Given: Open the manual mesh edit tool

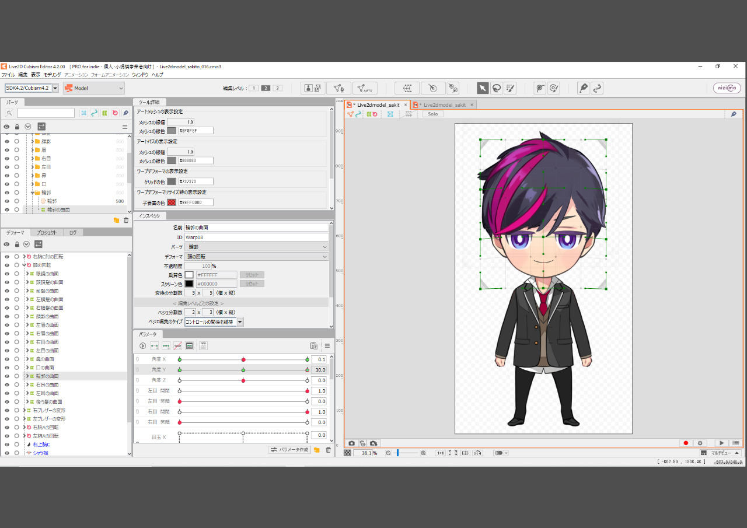Looking at the screenshot, I should click(338, 88).
